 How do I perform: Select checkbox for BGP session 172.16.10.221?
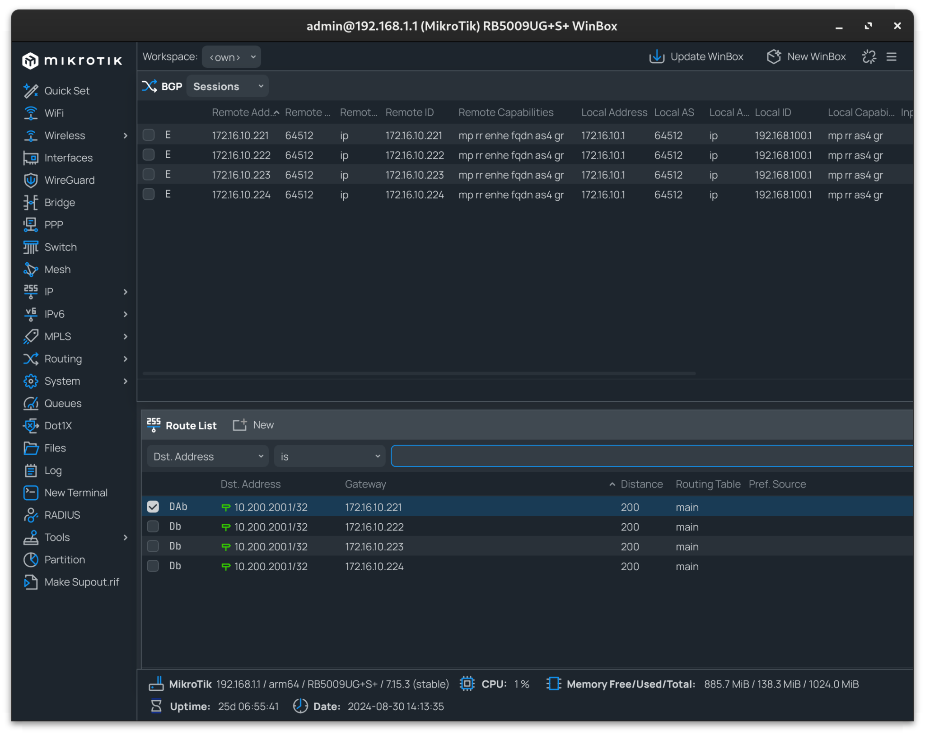[149, 135]
